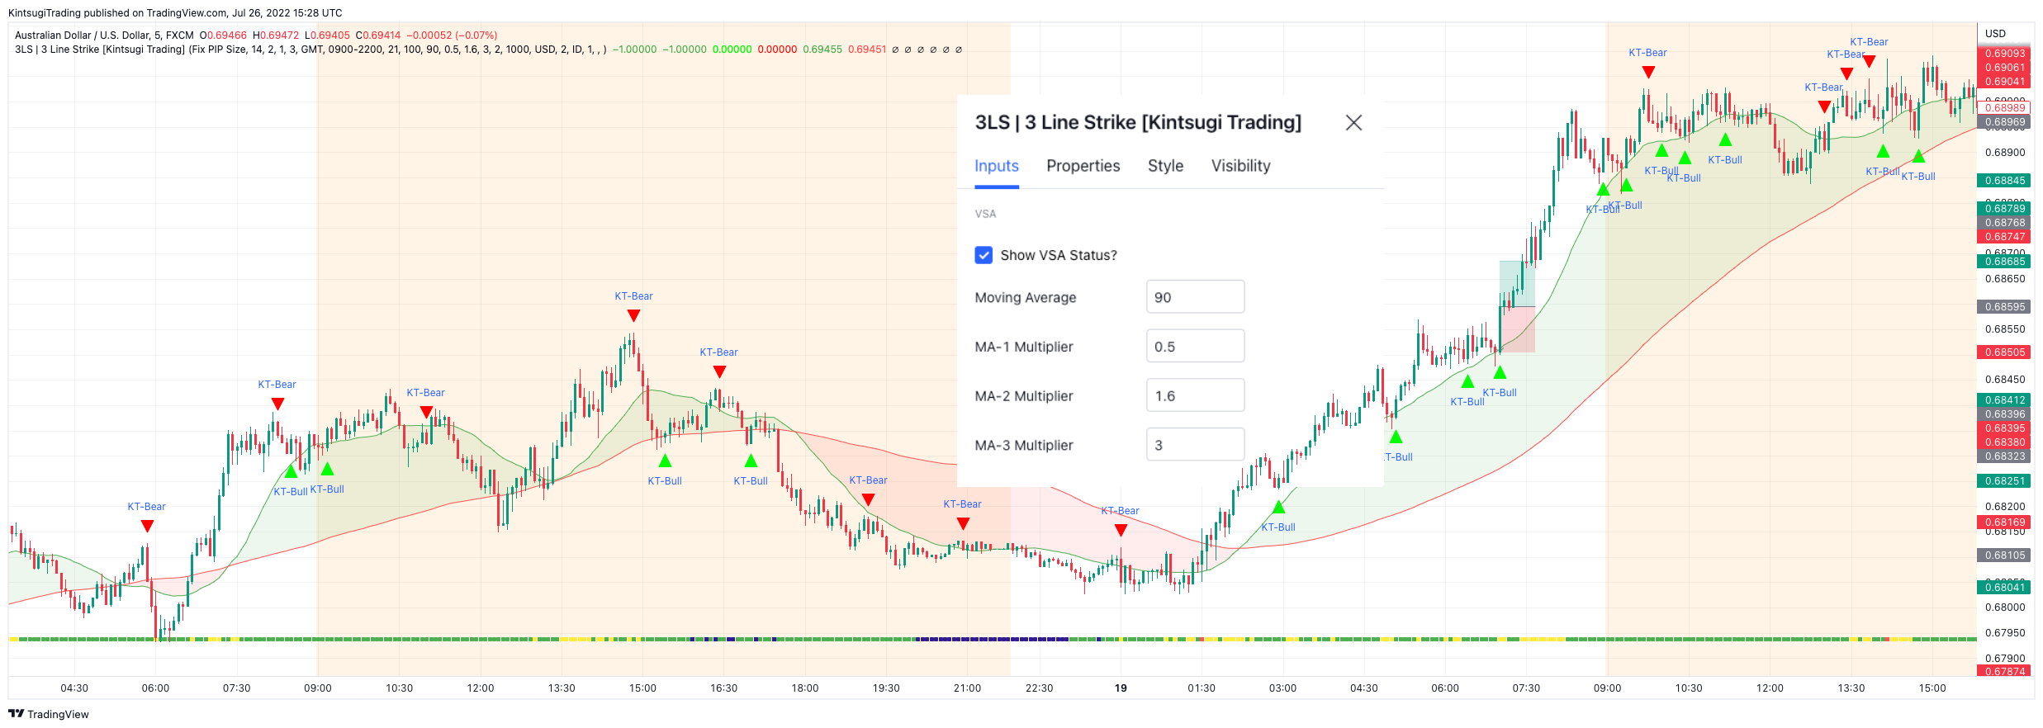
Task: Click the 16:30 time axis label
Action: 723,688
